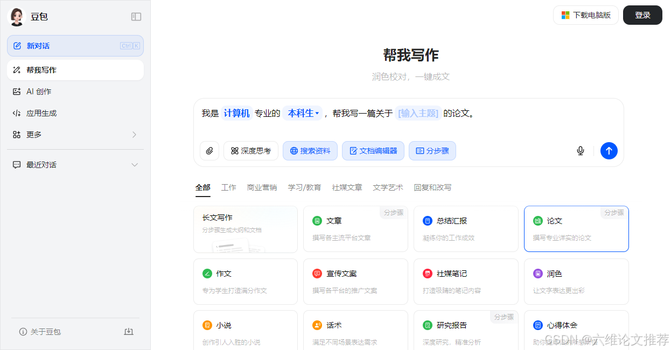Click the green 研究报告 card icon
The height and width of the screenshot is (350, 671).
(x=428, y=325)
